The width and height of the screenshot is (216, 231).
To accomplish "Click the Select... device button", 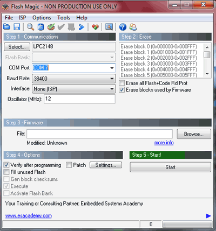I will 17,47.
